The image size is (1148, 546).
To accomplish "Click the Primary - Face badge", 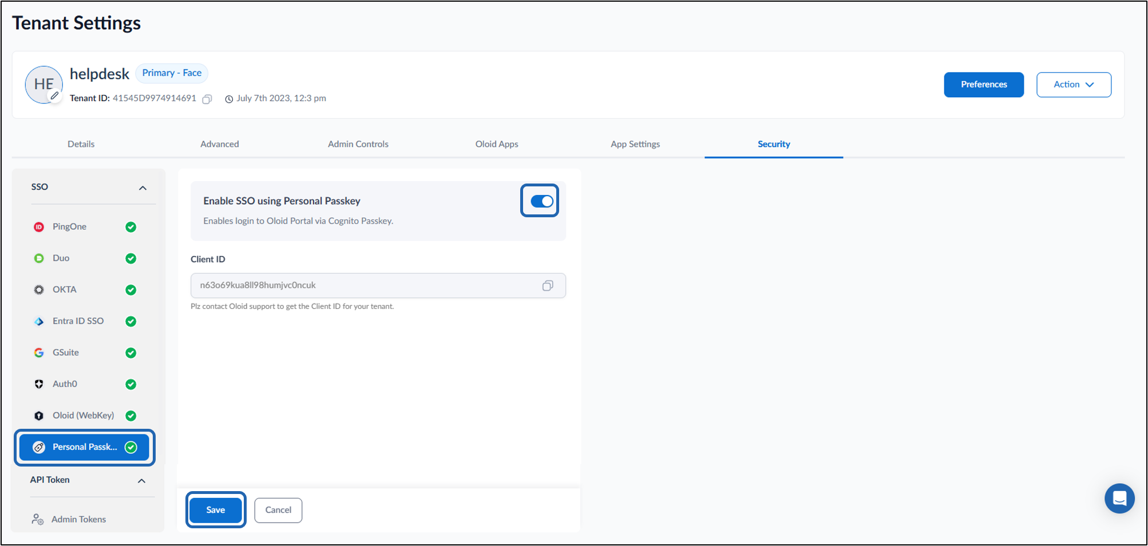I will pos(172,73).
